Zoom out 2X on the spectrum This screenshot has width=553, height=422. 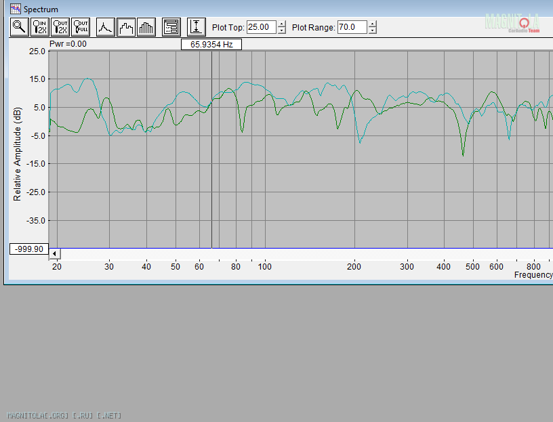pyautogui.click(x=60, y=27)
